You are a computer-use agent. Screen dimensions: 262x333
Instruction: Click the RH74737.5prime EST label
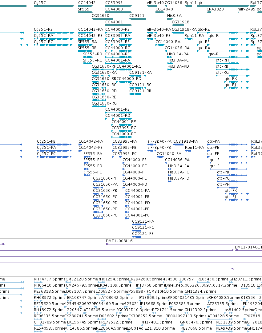tap(50, 279)
